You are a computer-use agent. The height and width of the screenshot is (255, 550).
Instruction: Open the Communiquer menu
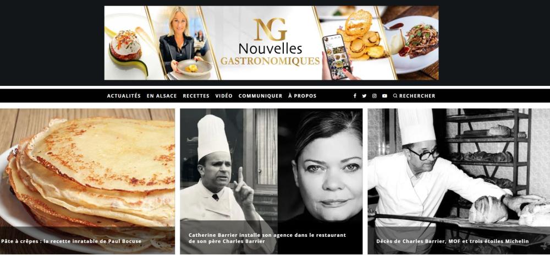point(260,96)
